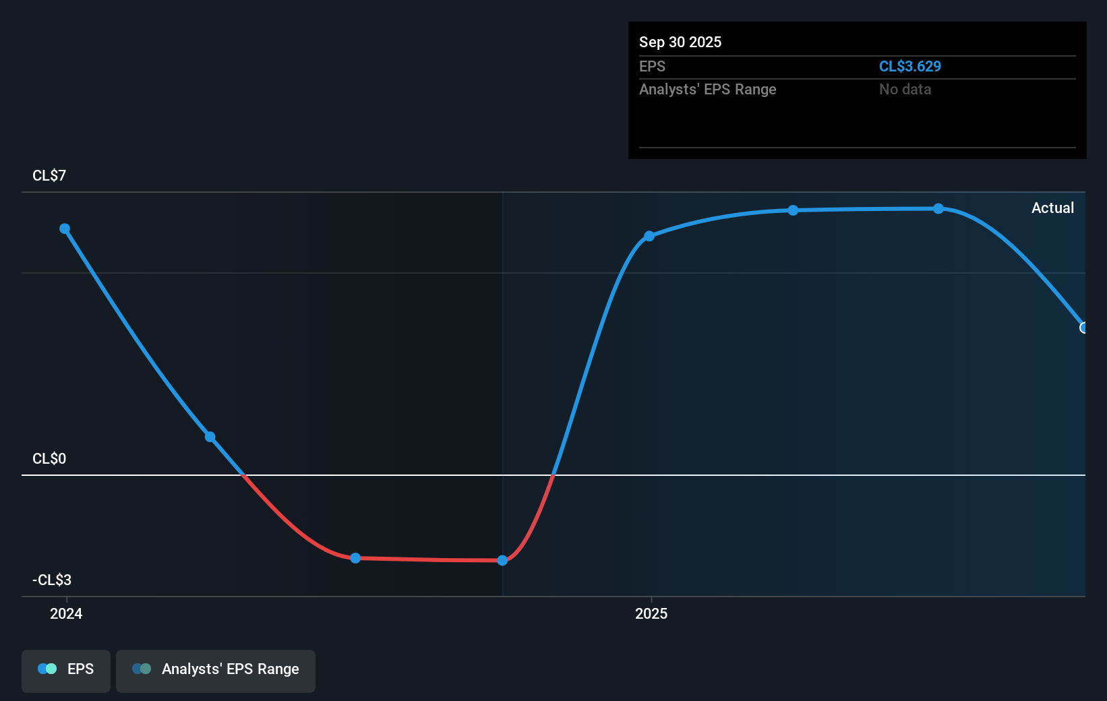Select the highest EPS point before the decline

pos(938,209)
